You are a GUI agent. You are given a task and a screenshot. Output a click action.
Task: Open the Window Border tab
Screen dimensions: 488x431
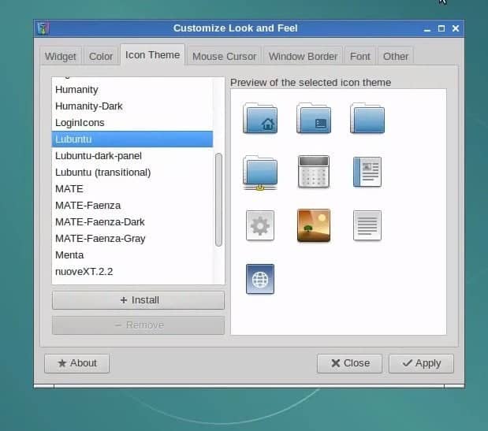pos(304,56)
